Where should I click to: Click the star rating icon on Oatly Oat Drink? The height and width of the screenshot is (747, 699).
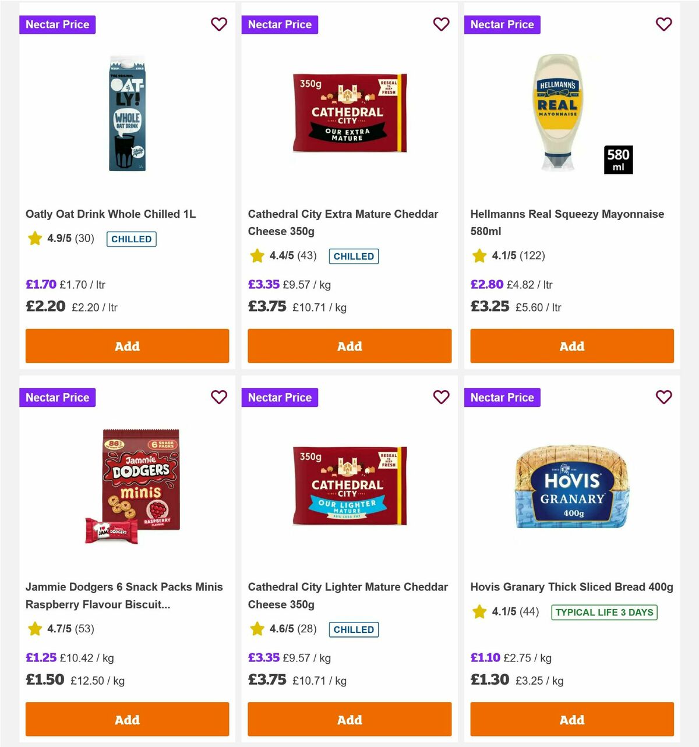[x=34, y=239]
